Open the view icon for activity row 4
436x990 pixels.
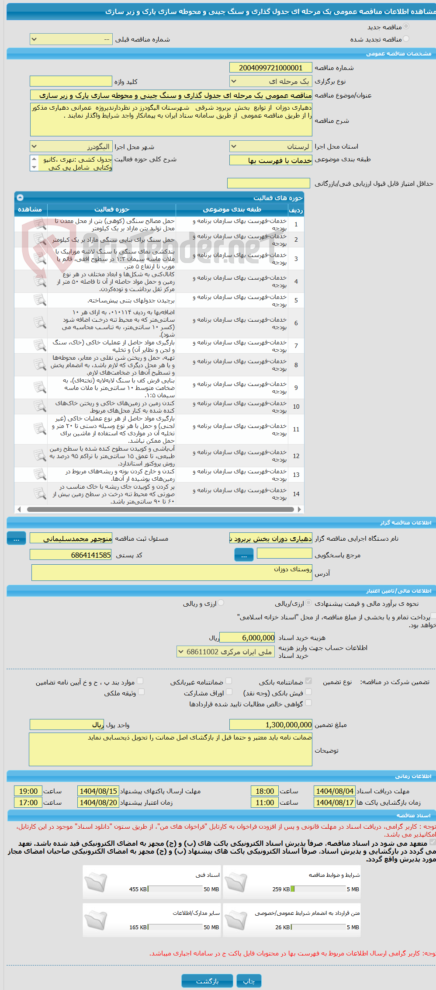point(40,281)
